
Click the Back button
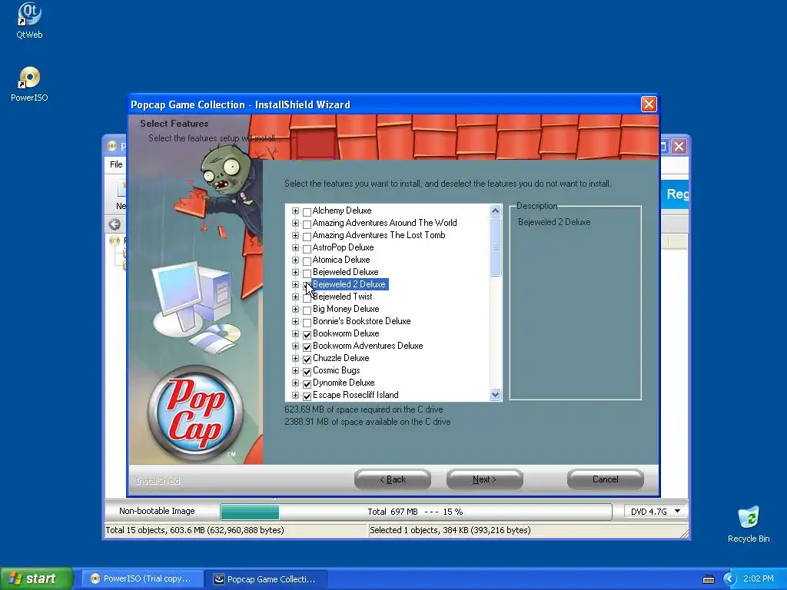pos(393,479)
